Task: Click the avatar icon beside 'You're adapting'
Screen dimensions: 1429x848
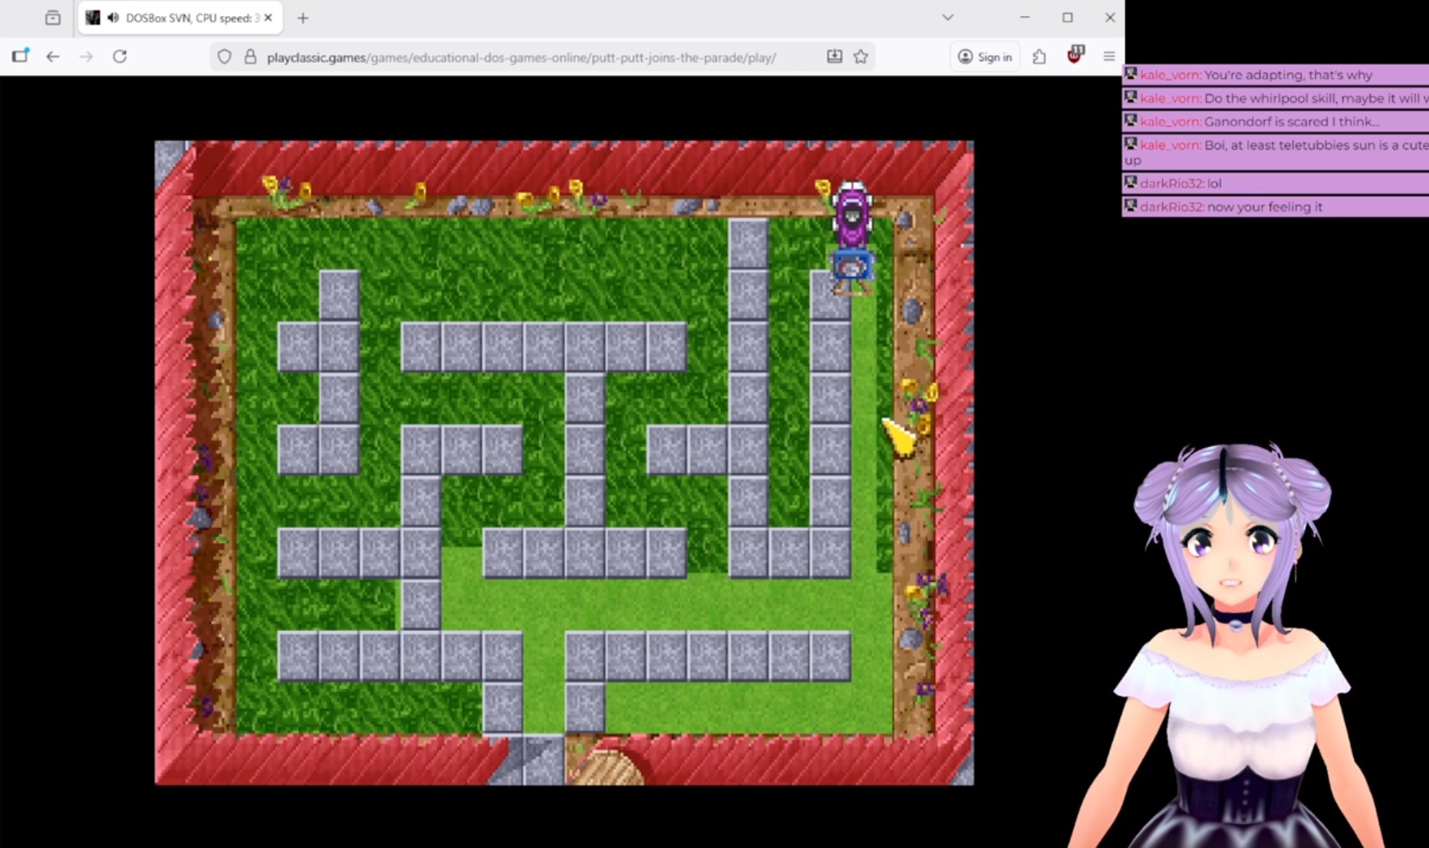Action: [1130, 74]
